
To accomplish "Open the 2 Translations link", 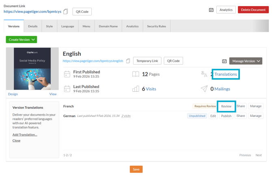I will [225, 74].
